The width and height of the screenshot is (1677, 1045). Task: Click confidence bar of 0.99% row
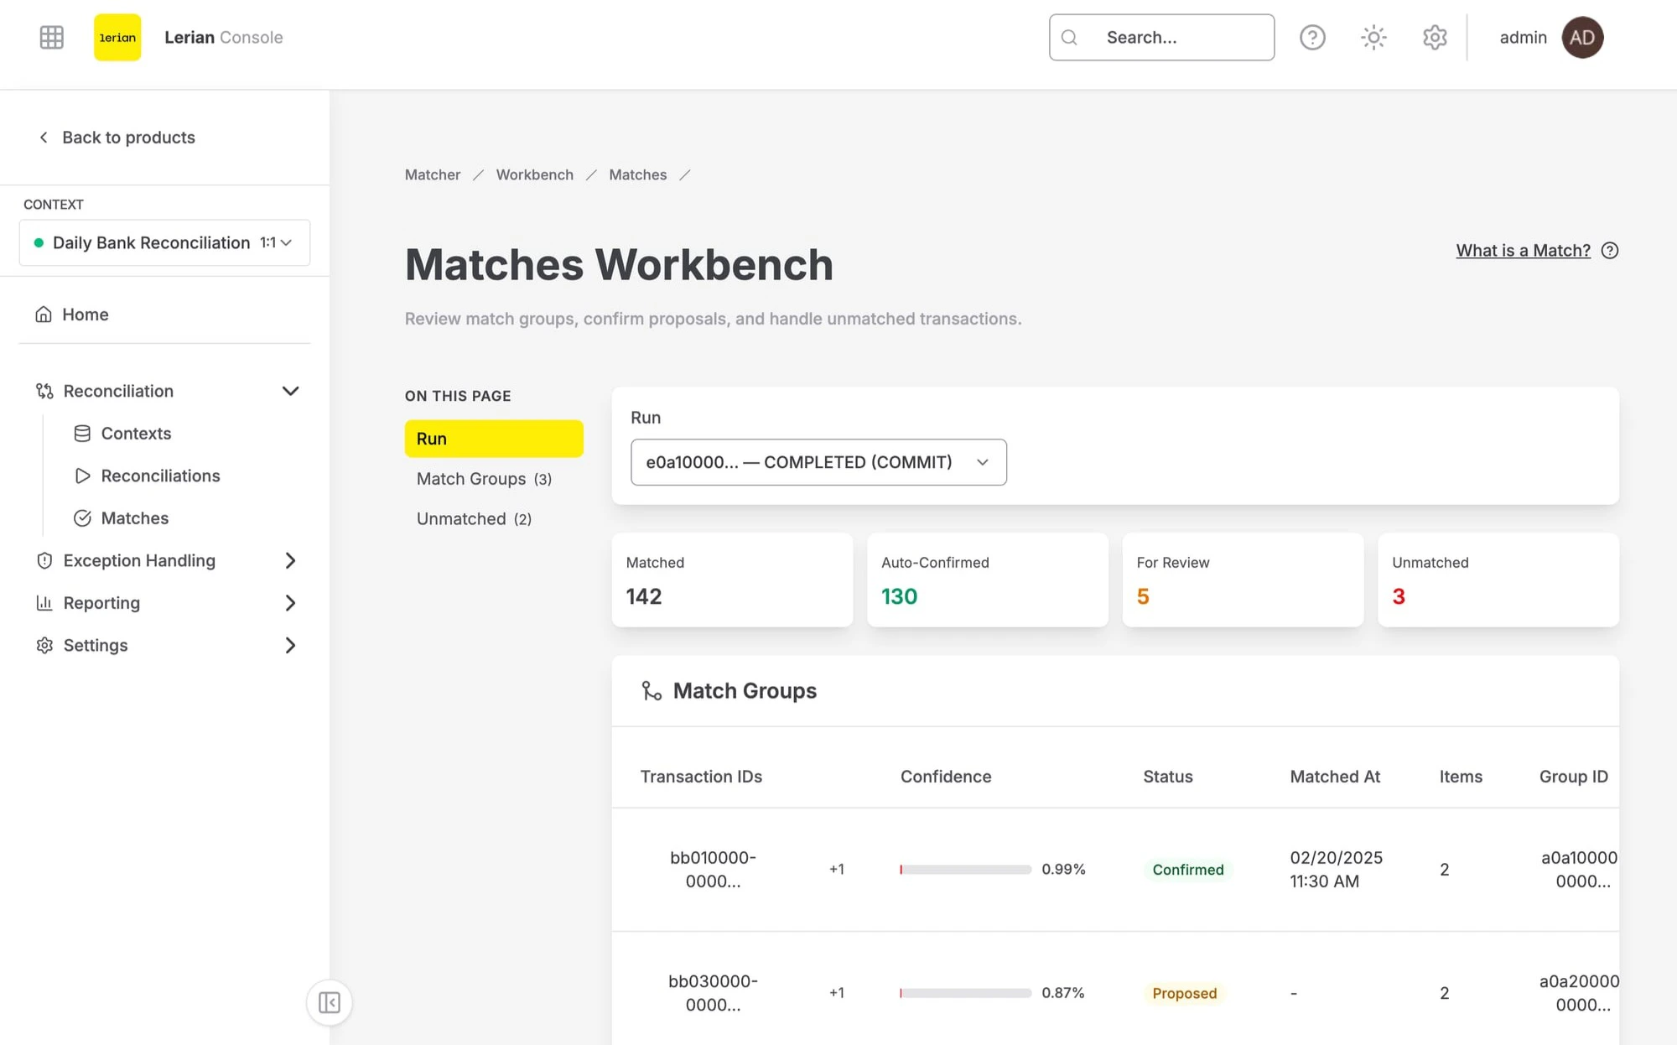point(965,870)
